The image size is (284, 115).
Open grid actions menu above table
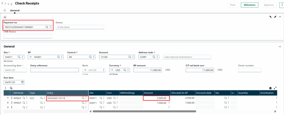pyautogui.click(x=6, y=88)
